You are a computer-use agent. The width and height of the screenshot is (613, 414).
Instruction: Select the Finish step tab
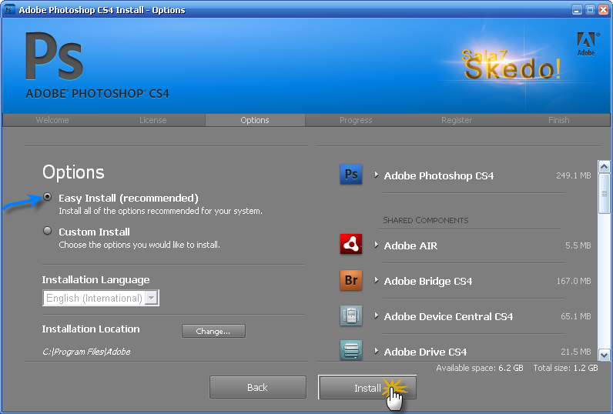558,120
